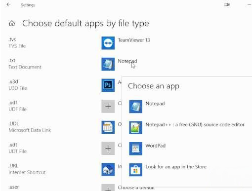Click Choose a default for .user
Viewport: 252px width, 191px height.
coord(136,188)
